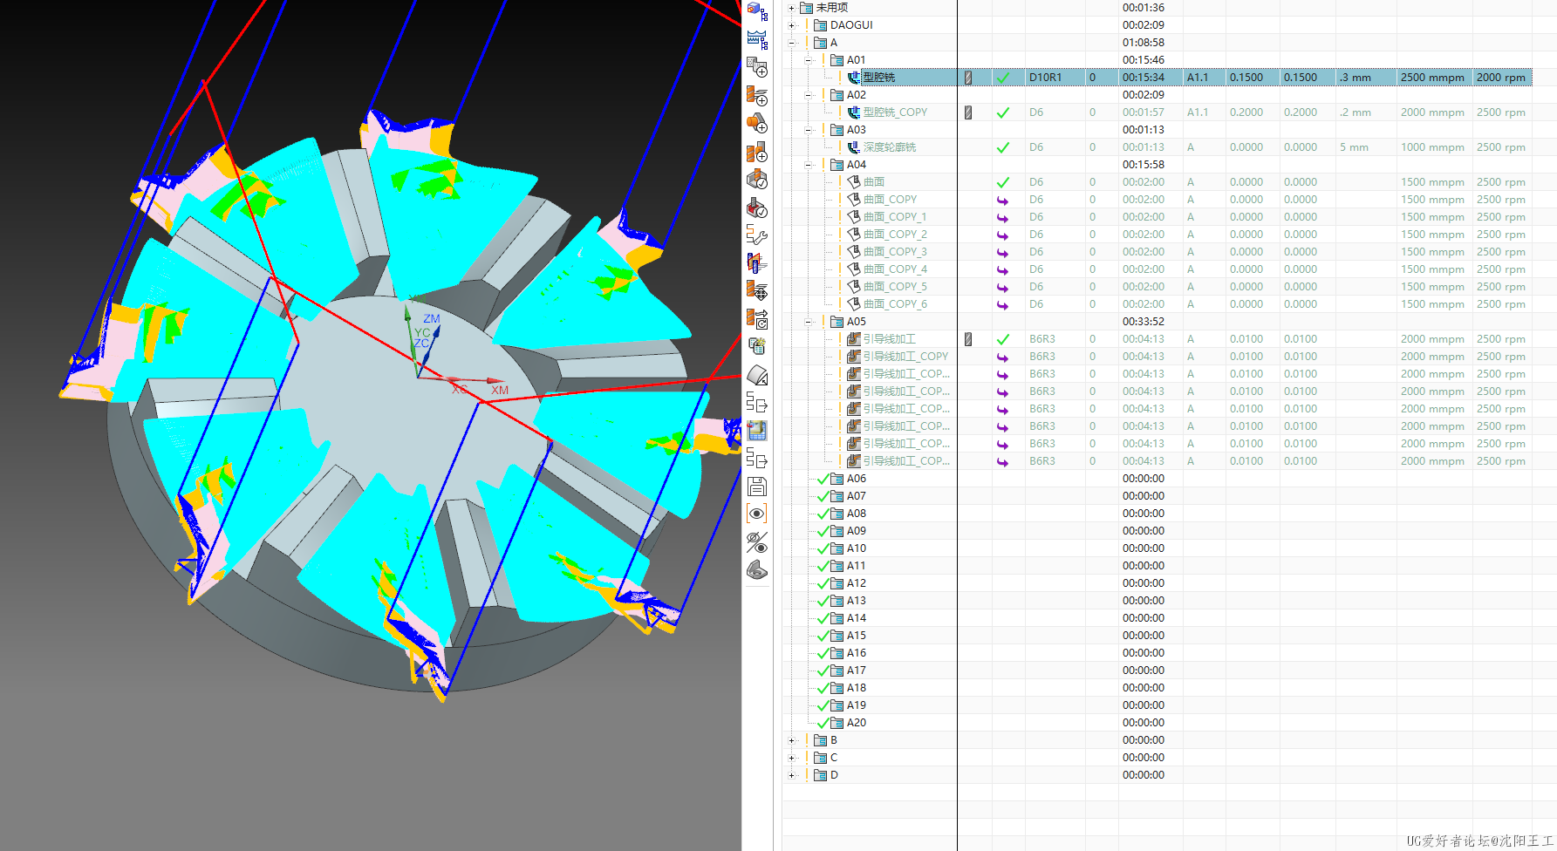Select the 曲面_COPY_3 operation
This screenshot has width=1557, height=851.
point(895,252)
